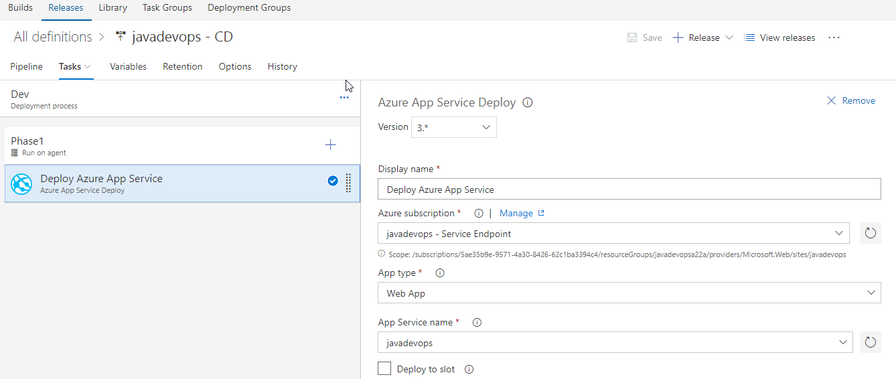The width and height of the screenshot is (896, 379).
Task: Open the Options tab
Action: click(235, 66)
